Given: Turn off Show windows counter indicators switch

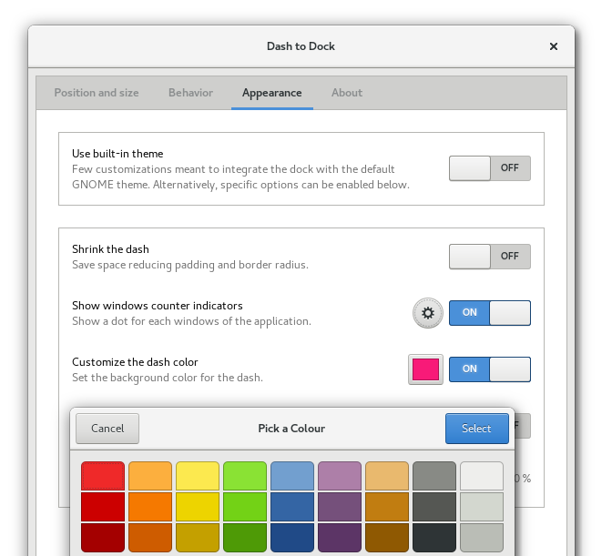Looking at the screenshot, I should point(490,313).
